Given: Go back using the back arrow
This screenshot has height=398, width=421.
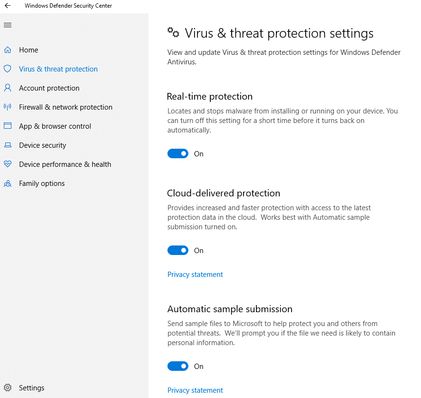Looking at the screenshot, I should (8, 6).
